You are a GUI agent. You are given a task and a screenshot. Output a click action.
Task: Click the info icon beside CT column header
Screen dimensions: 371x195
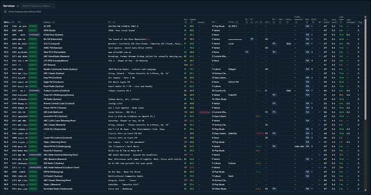261,22
